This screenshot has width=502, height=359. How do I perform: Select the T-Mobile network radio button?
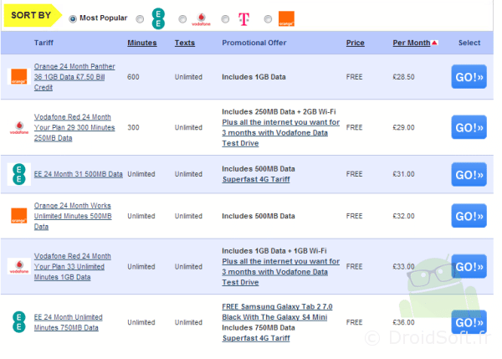pos(225,19)
